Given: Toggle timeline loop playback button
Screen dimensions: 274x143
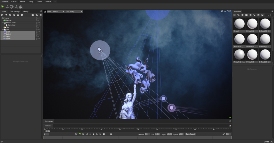Looking at the screenshot, I should pos(80,134).
